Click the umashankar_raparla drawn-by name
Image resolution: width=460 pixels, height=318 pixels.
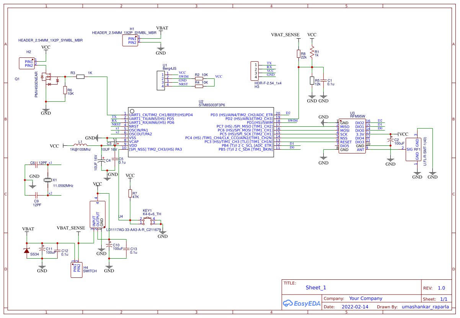pyautogui.click(x=426, y=307)
